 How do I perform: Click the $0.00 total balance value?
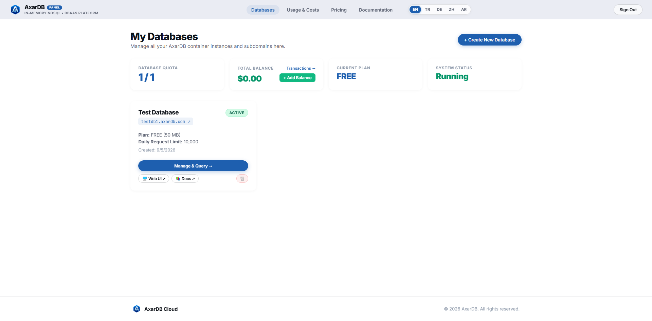pos(250,78)
